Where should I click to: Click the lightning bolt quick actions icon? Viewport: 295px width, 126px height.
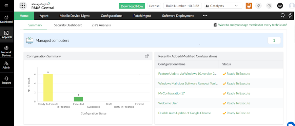[290, 16]
